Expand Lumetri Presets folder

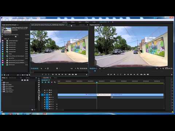pyautogui.click(x=2, y=92)
